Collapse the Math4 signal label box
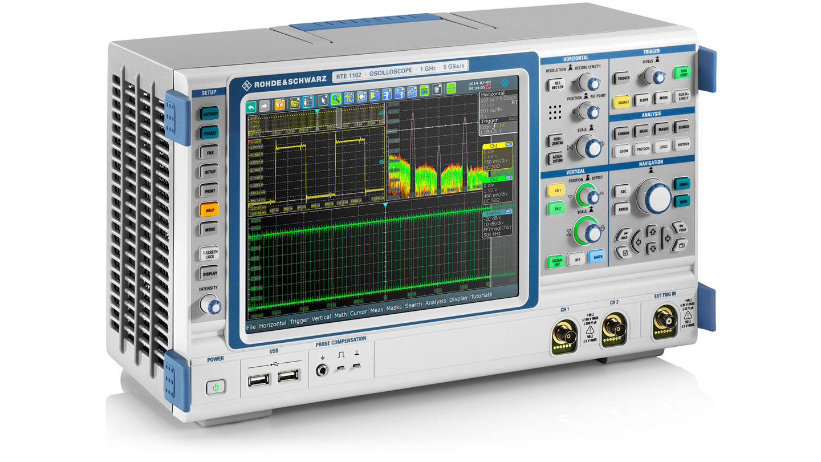 [x=508, y=212]
